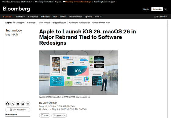This screenshot has width=171, height=118.
Task: Share article on LinkedIn
Action: (x=18, y=104)
